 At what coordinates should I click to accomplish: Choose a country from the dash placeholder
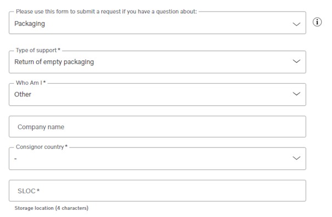pyautogui.click(x=15, y=158)
